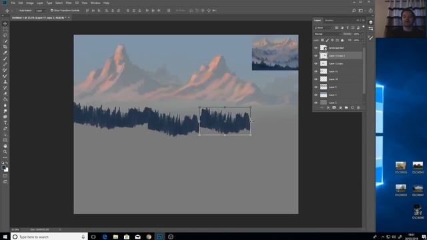The width and height of the screenshot is (427, 240).
Task: Open the Opacity slider dropdown arrow
Action: (x=362, y=34)
